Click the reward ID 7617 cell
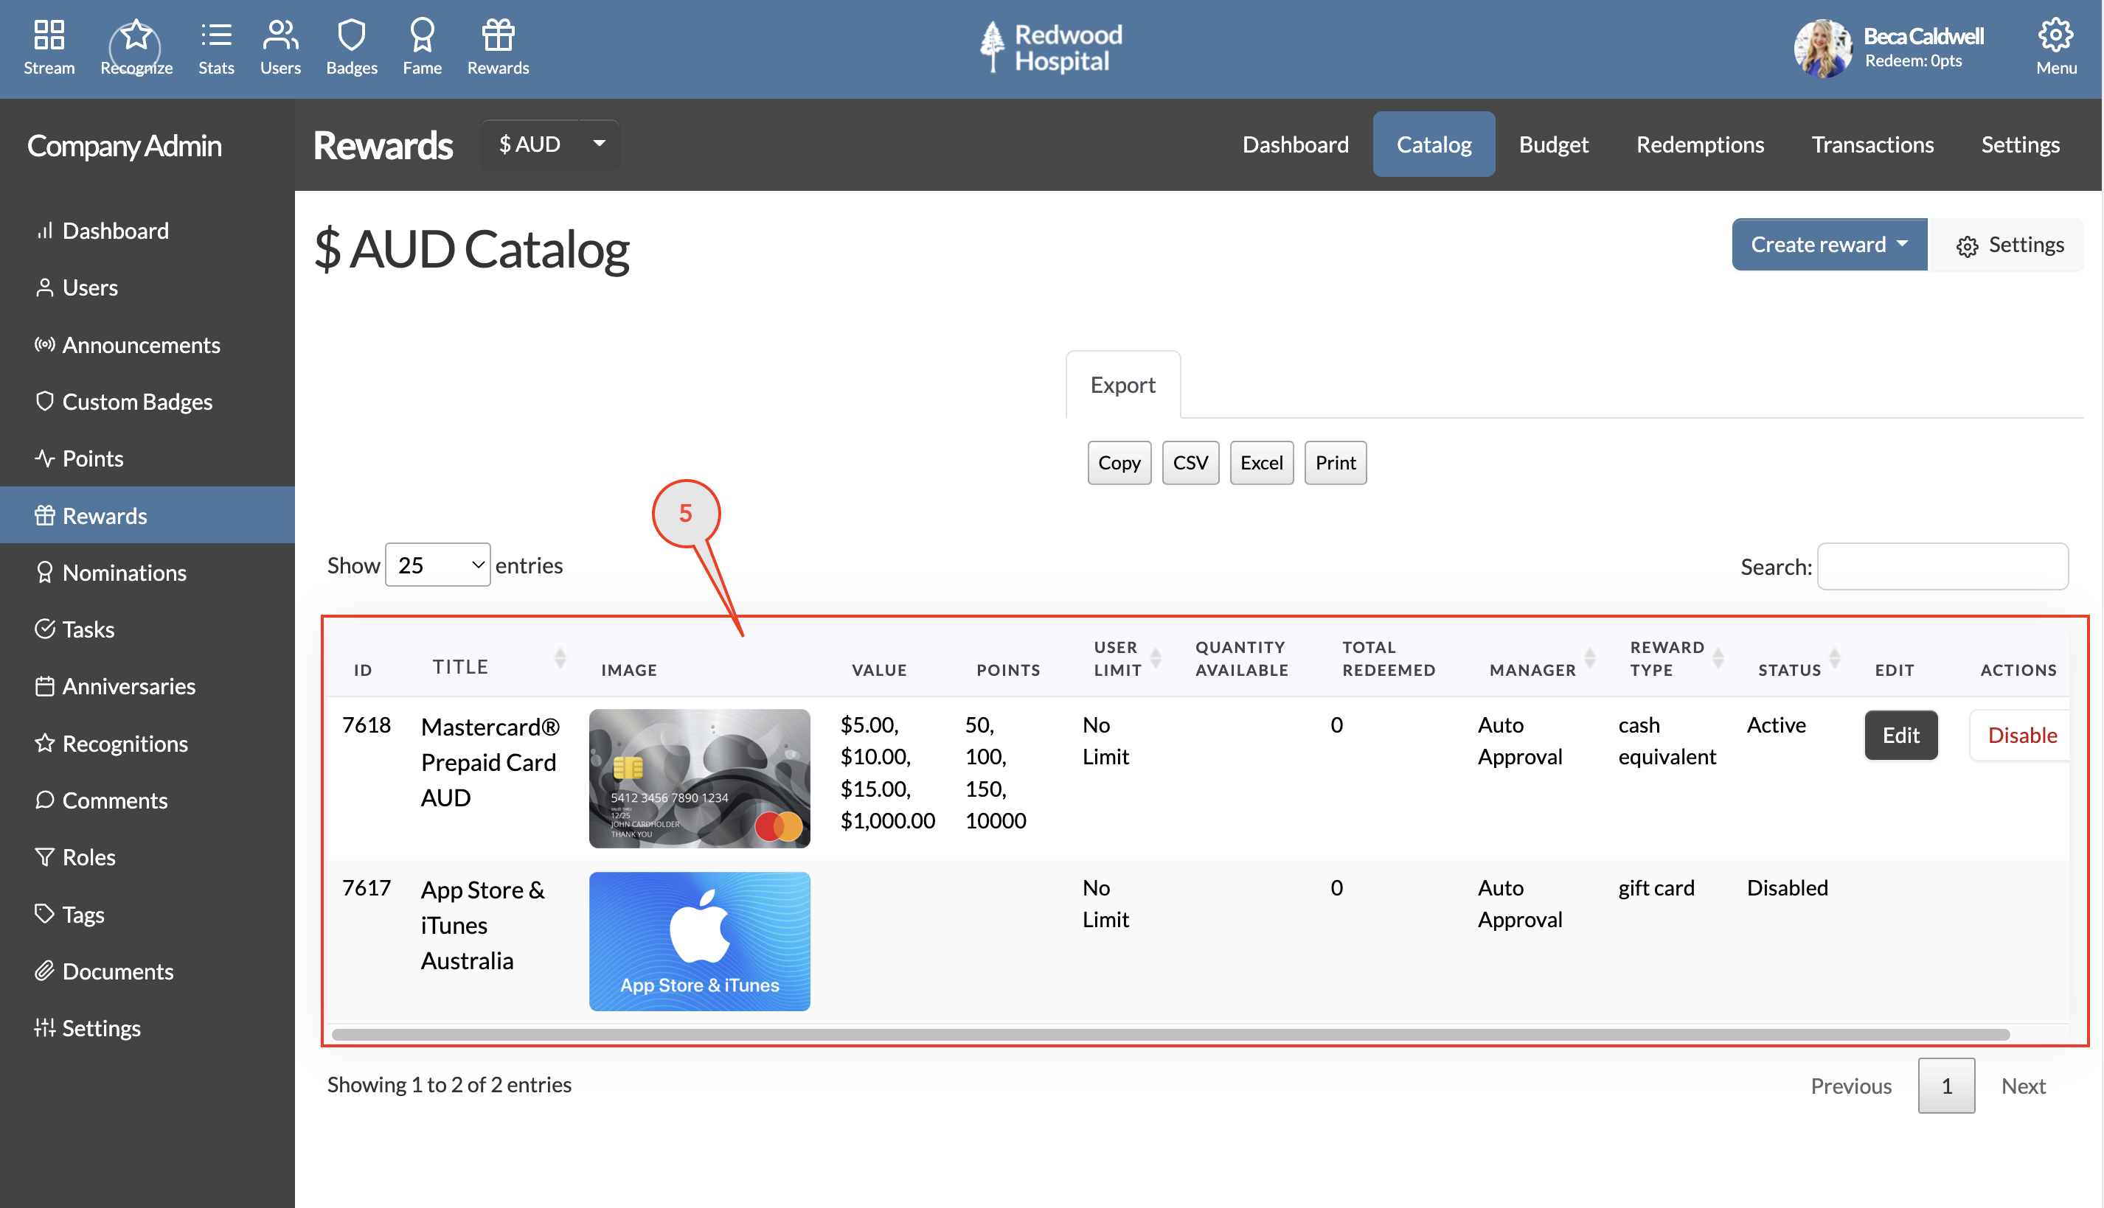This screenshot has width=2104, height=1208. (x=366, y=887)
